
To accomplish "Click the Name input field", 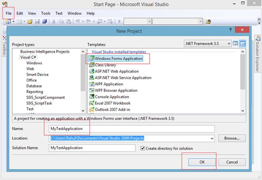I will click(132, 129).
